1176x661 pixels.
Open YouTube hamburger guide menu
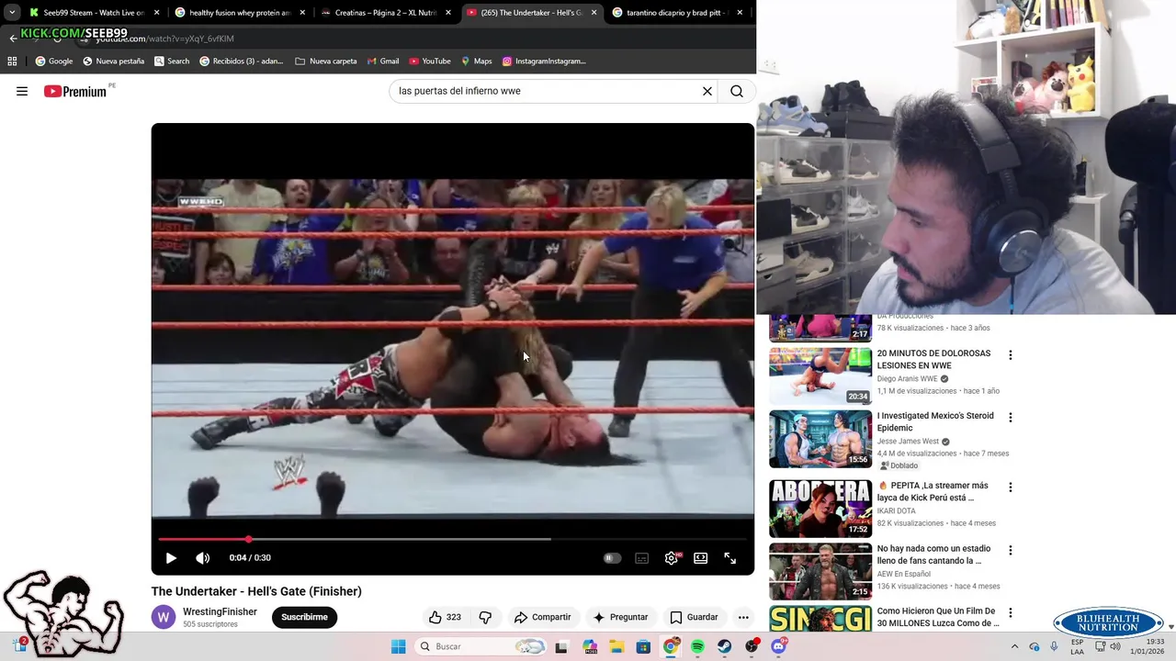[x=22, y=91]
